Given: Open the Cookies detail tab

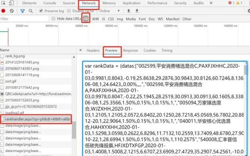Looking at the screenshot, I should coord(150,50).
